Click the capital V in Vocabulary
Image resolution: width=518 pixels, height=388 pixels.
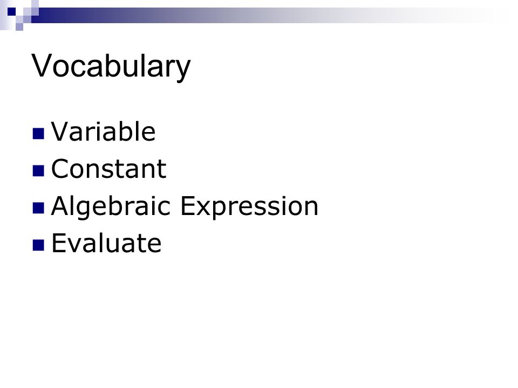(x=42, y=65)
